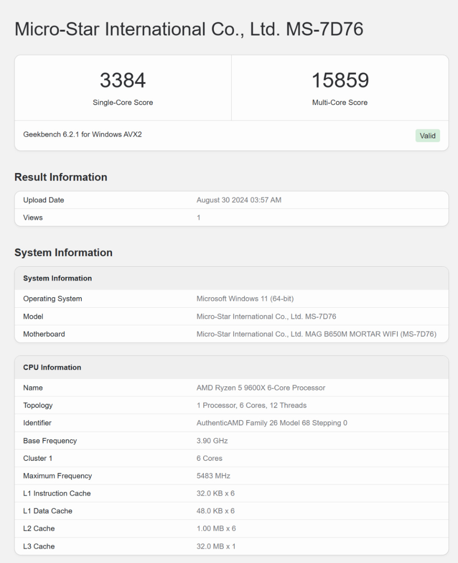This screenshot has height=563, width=458.
Task: Click the Single-Core Score label
Action: pos(123,103)
